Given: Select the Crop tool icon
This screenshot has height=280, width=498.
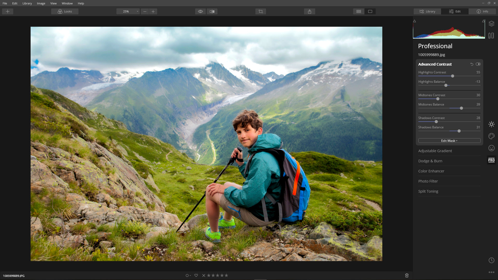Looking at the screenshot, I should click(x=261, y=11).
